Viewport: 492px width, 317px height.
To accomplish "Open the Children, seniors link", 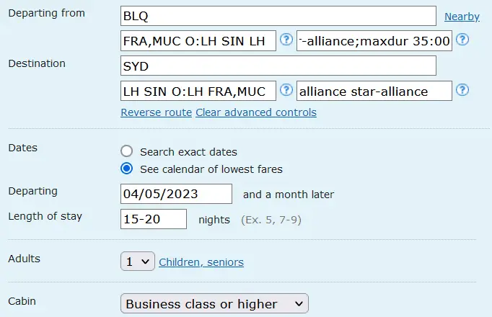I will (201, 262).
